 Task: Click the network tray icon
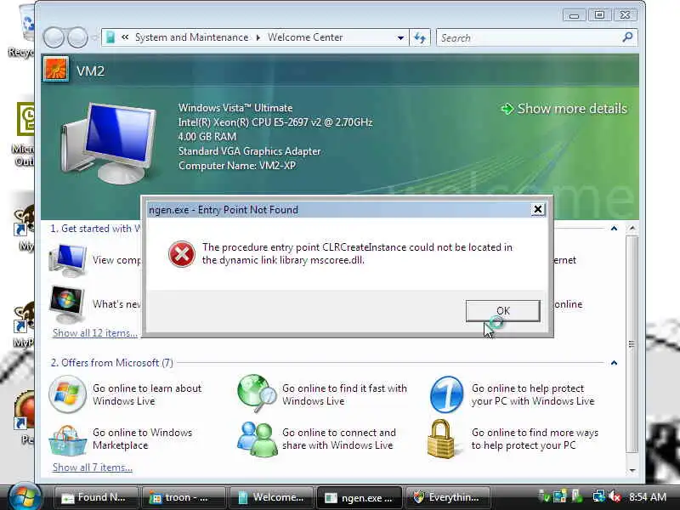tap(599, 496)
